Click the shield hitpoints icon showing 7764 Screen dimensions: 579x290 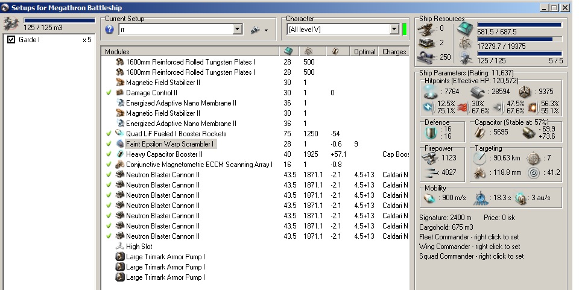click(x=430, y=92)
